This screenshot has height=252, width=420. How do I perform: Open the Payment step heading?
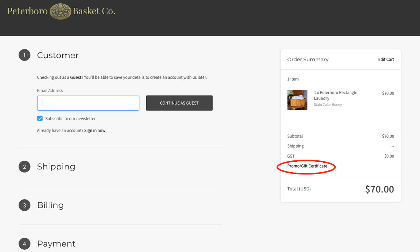coord(56,244)
